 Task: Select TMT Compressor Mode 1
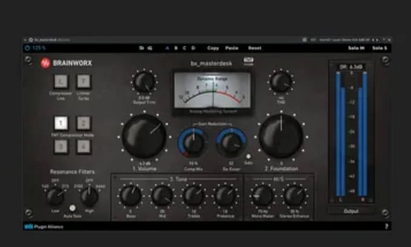pos(61,123)
